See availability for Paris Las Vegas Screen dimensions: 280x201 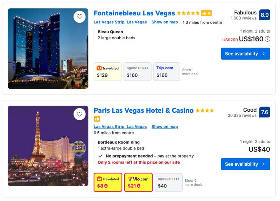(x=245, y=164)
